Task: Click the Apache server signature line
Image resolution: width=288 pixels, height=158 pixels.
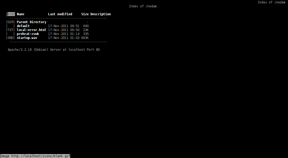Action: (54, 50)
